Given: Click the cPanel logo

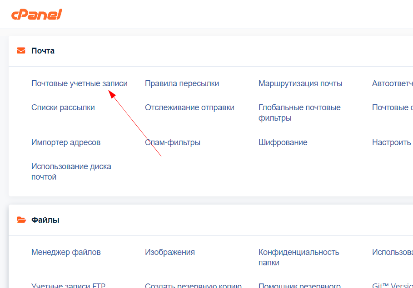Looking at the screenshot, I should coord(36,15).
